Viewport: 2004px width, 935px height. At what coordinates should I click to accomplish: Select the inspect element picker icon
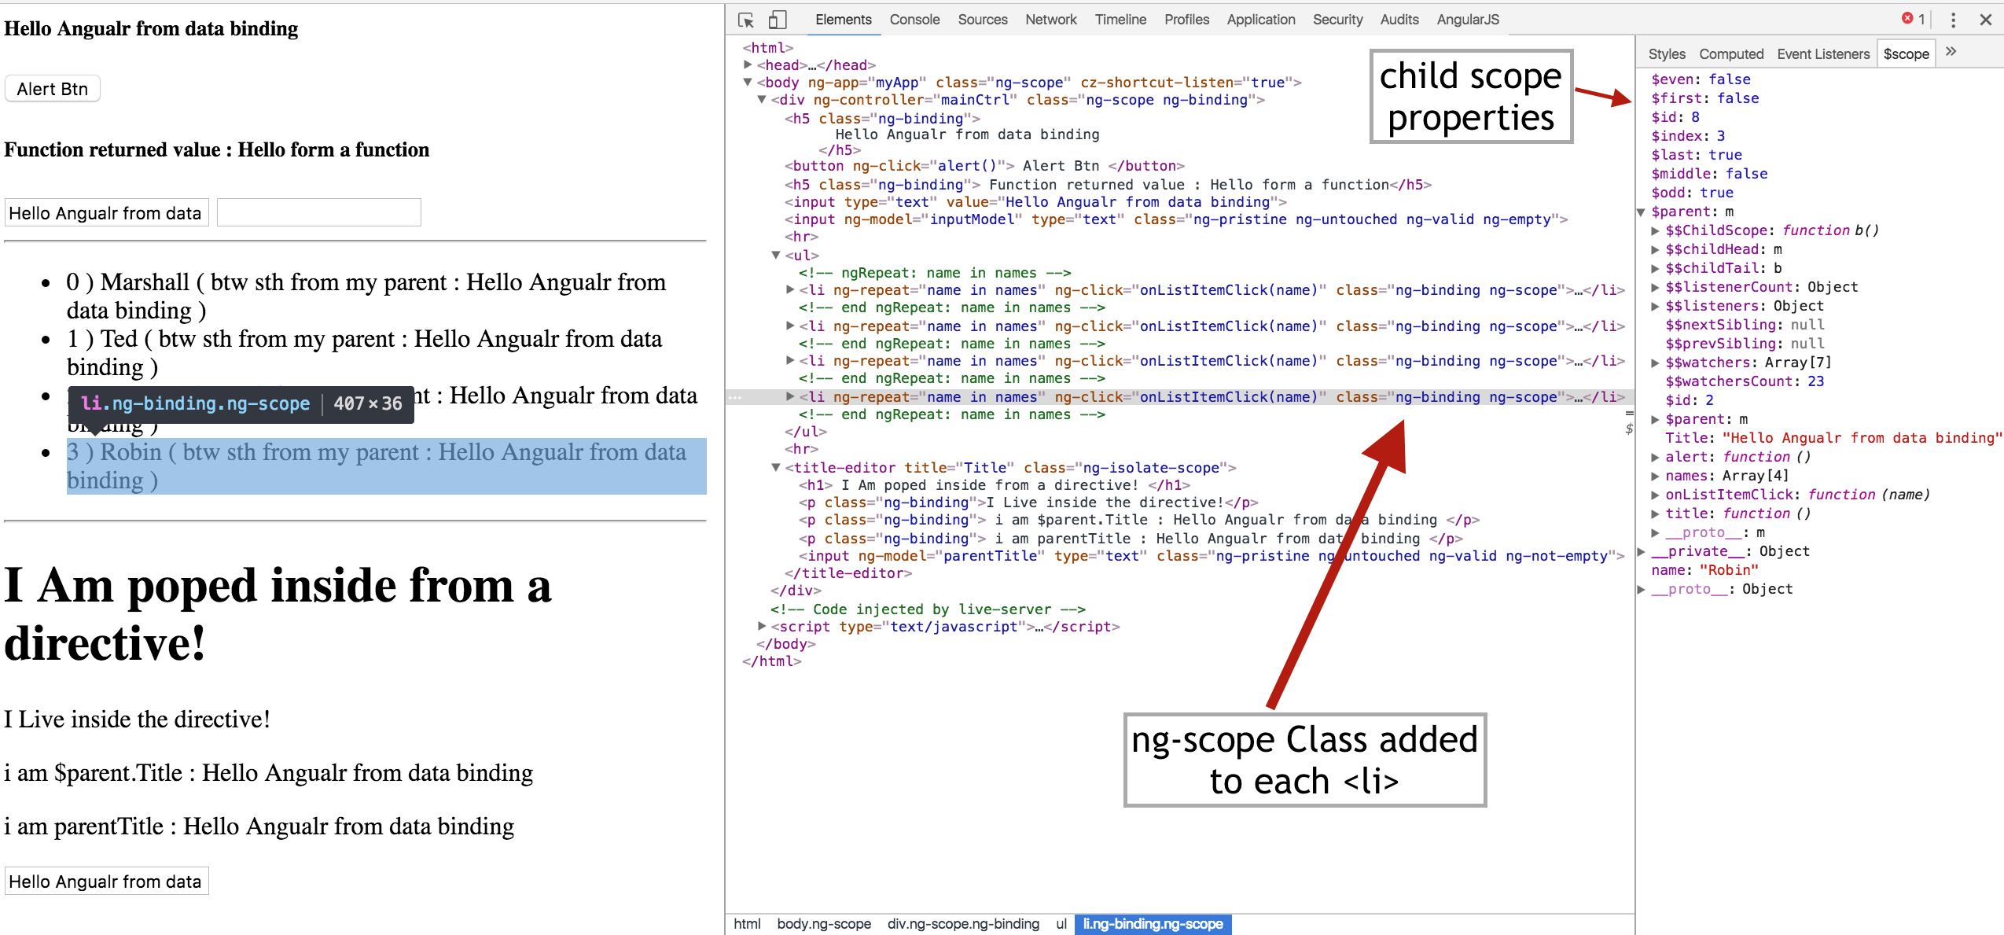(x=746, y=20)
